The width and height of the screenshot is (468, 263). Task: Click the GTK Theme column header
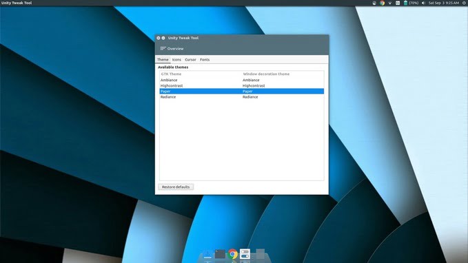pos(171,74)
